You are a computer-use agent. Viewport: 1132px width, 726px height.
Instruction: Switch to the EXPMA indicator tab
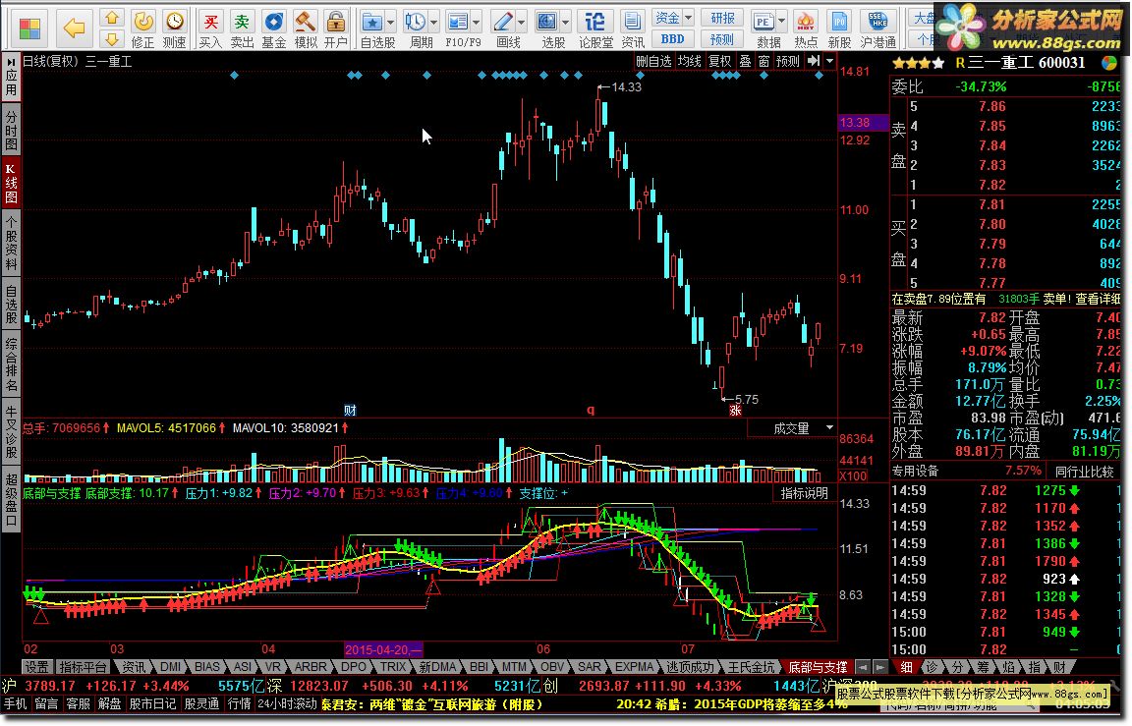634,667
